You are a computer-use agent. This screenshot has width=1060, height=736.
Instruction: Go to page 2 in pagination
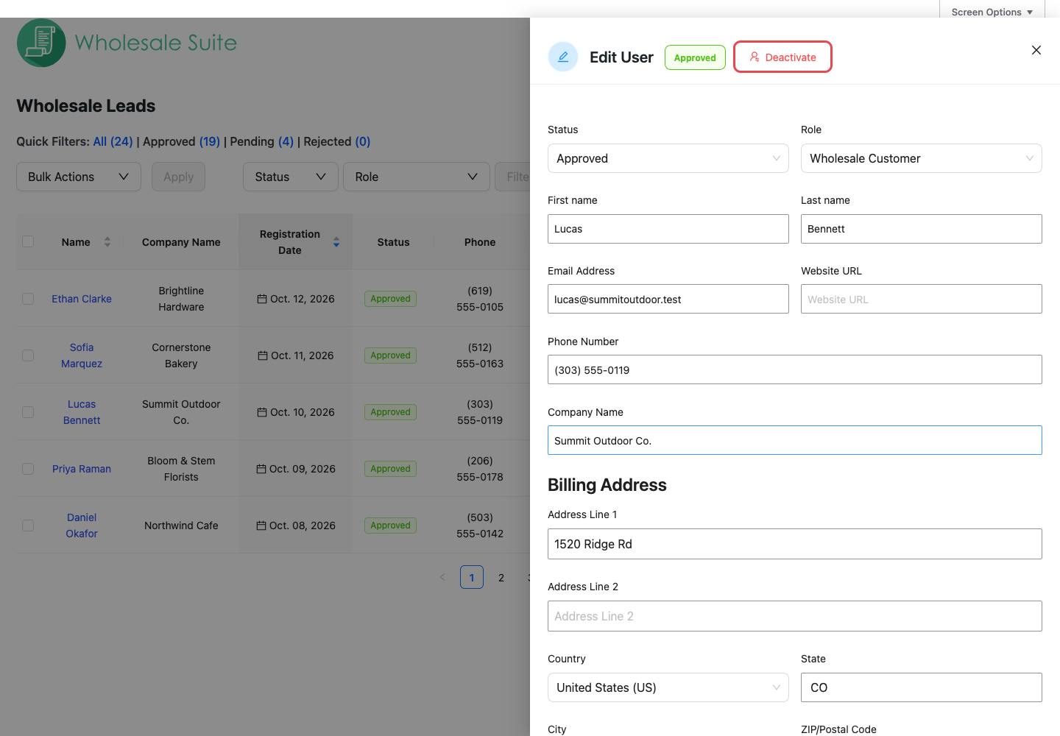pyautogui.click(x=501, y=578)
